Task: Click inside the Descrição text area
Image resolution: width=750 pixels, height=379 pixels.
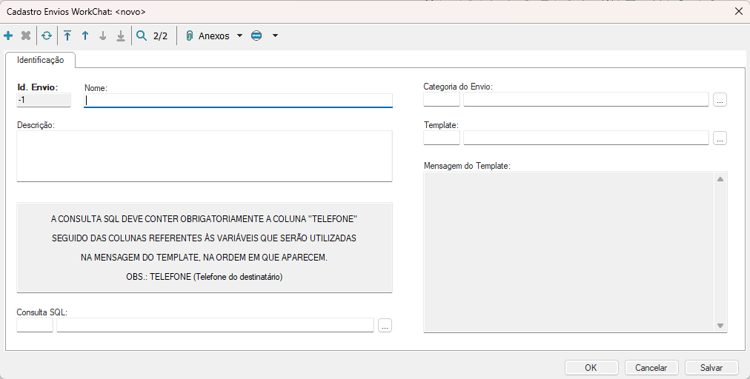Action: (204, 155)
